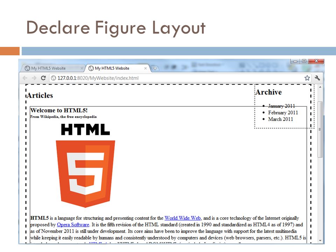Close the first My HTML5 Website tab
The image size is (336, 252).
[x=82, y=68]
